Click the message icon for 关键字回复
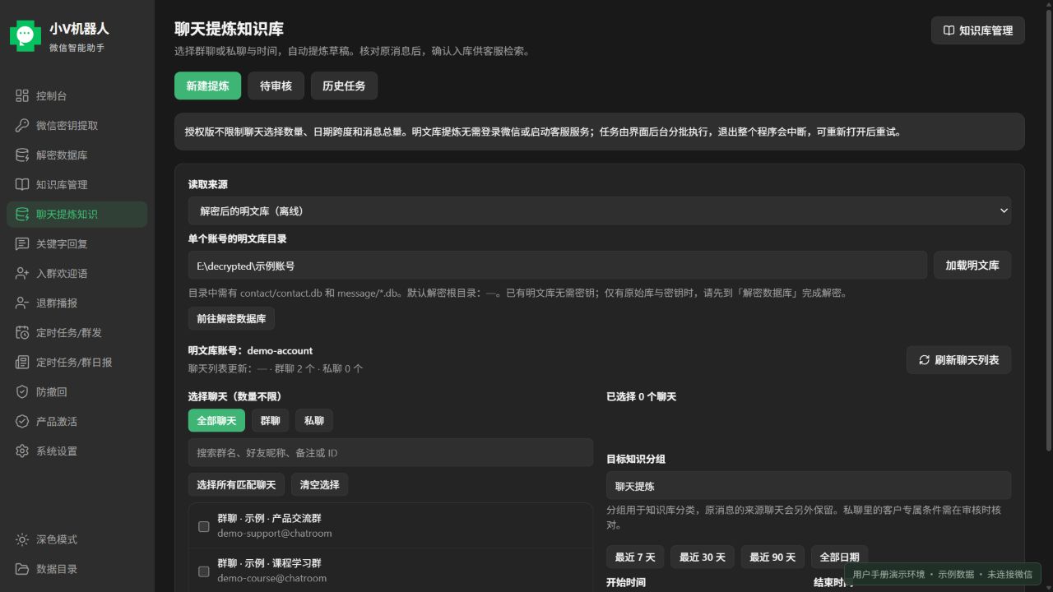Viewport: 1053px width, 592px height. tap(22, 244)
